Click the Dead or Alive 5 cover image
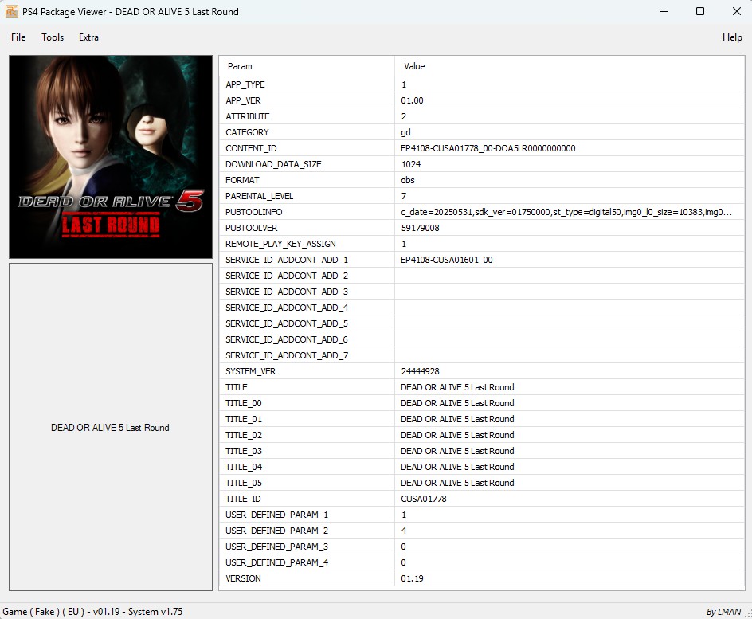752x619 pixels. click(x=111, y=157)
